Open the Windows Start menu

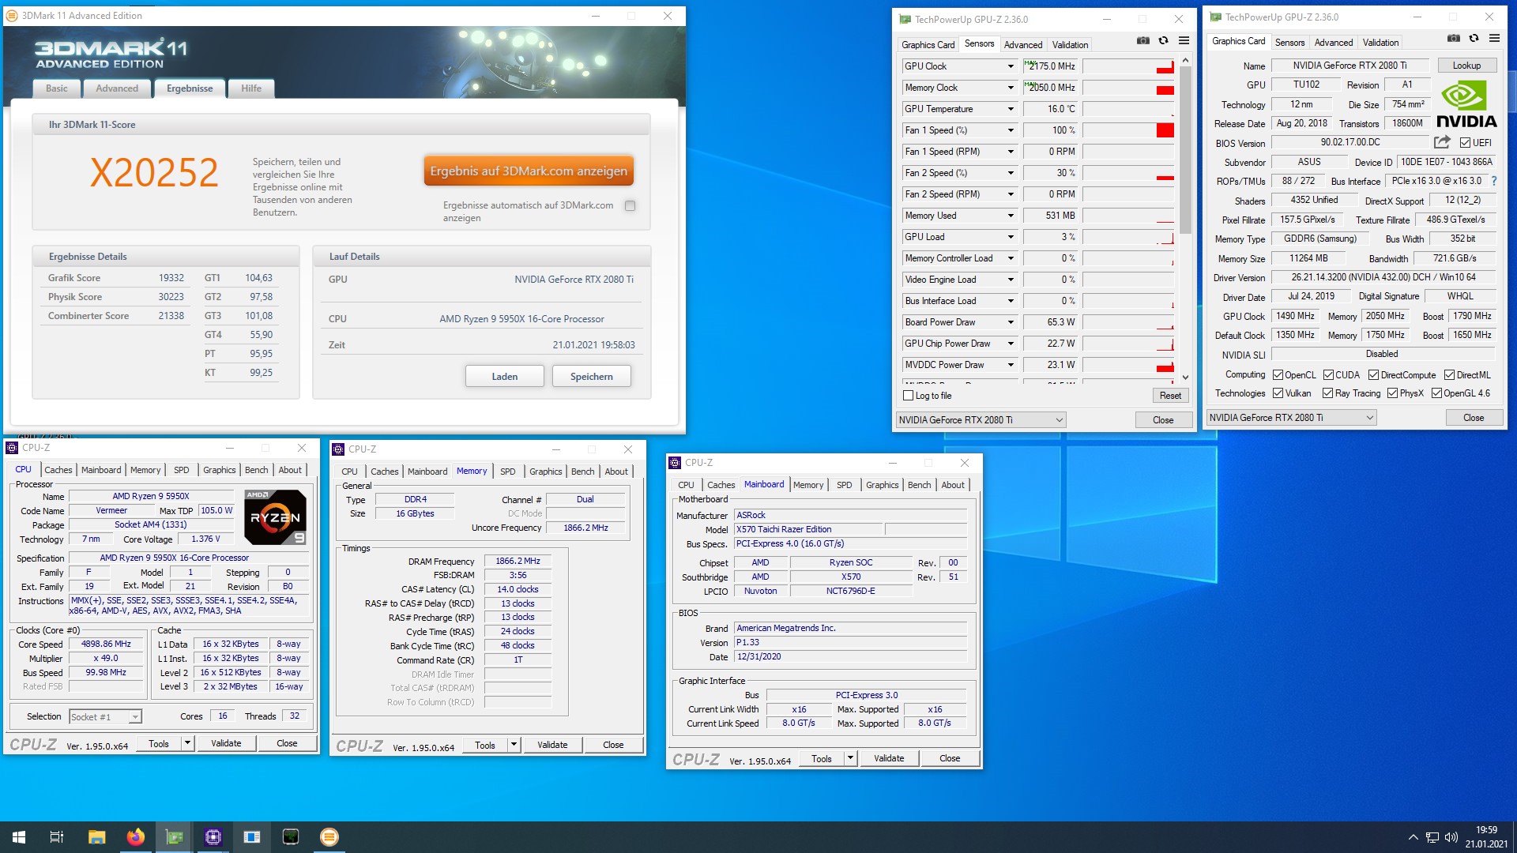click(19, 837)
